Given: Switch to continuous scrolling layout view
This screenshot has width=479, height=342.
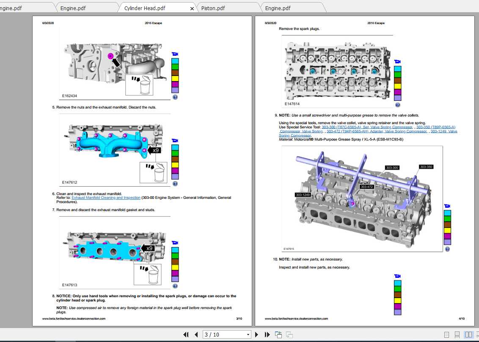Looking at the screenshot, I should (x=457, y=334).
